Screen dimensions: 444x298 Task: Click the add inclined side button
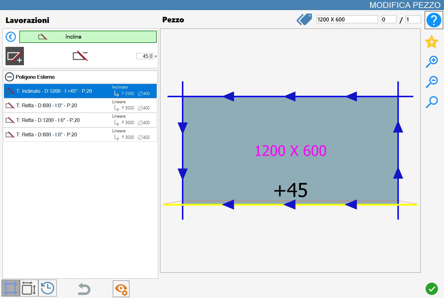click(x=15, y=56)
